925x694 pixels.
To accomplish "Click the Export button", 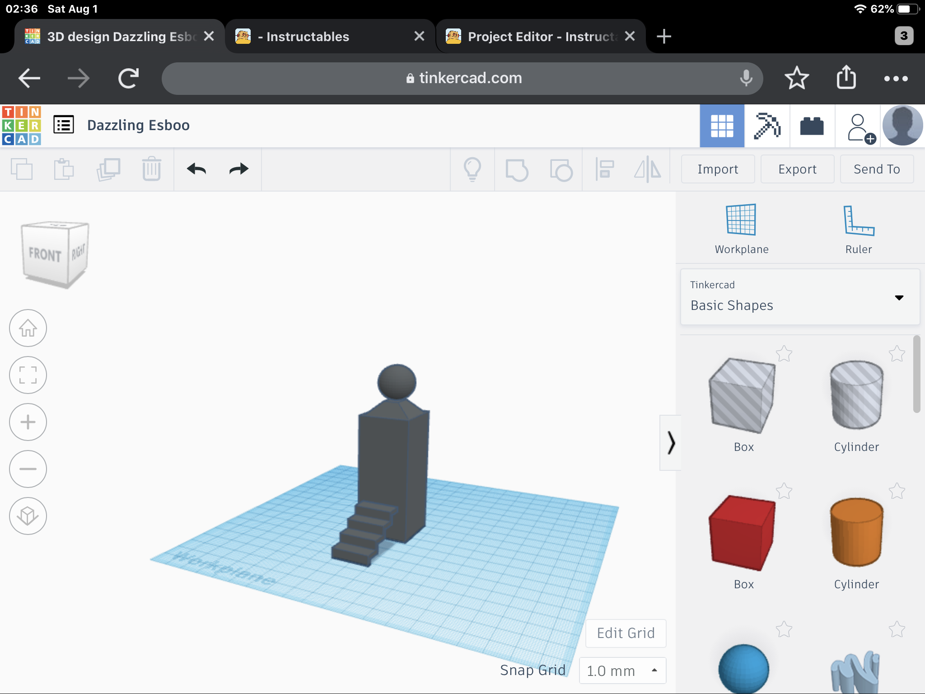I will (797, 169).
